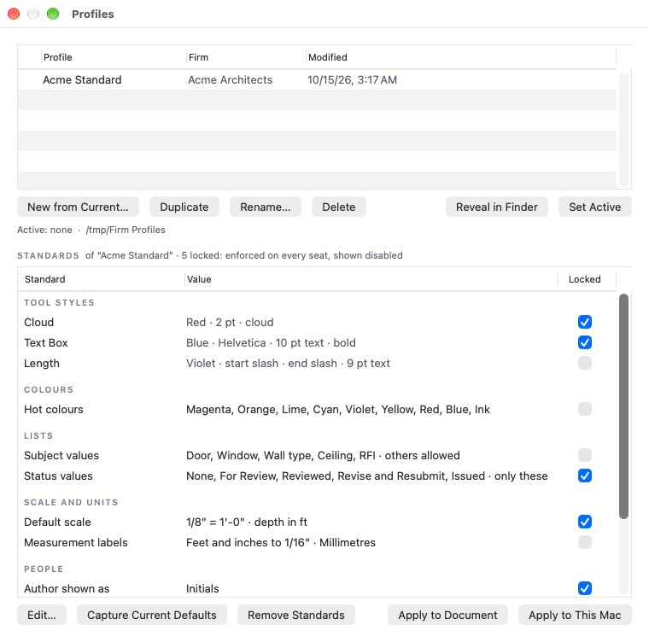Image resolution: width=649 pixels, height=642 pixels.
Task: Click the /tmp/Firm Profiles path text
Action: click(126, 230)
